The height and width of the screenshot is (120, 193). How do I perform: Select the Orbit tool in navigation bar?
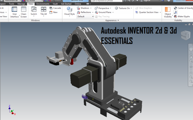click(191, 67)
